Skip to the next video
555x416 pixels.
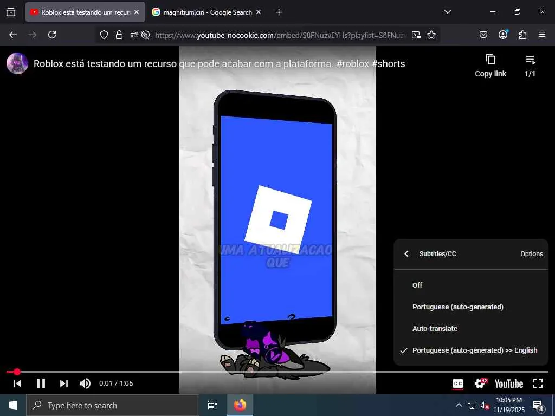[x=64, y=383]
